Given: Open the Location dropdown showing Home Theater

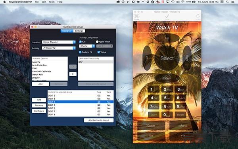Looking at the screenshot, I should 59,42.
